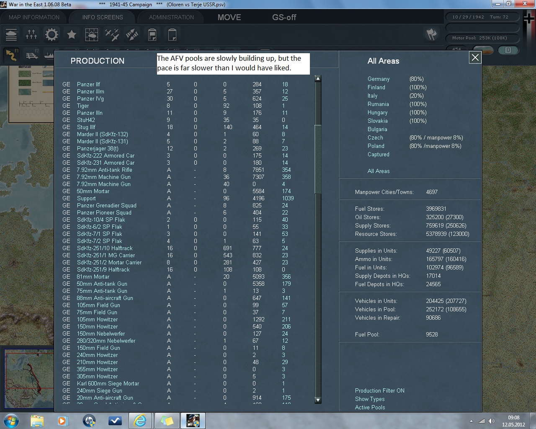
Task: Click the 88mm Anti-aircraft Gun row
Action: coord(176,298)
